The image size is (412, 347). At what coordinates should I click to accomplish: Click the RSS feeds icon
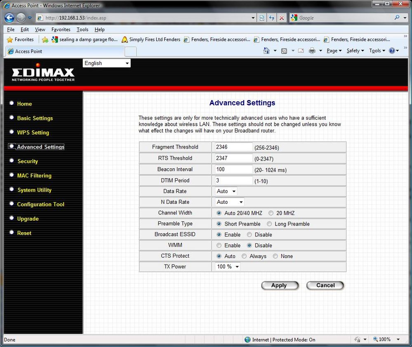tap(284, 51)
